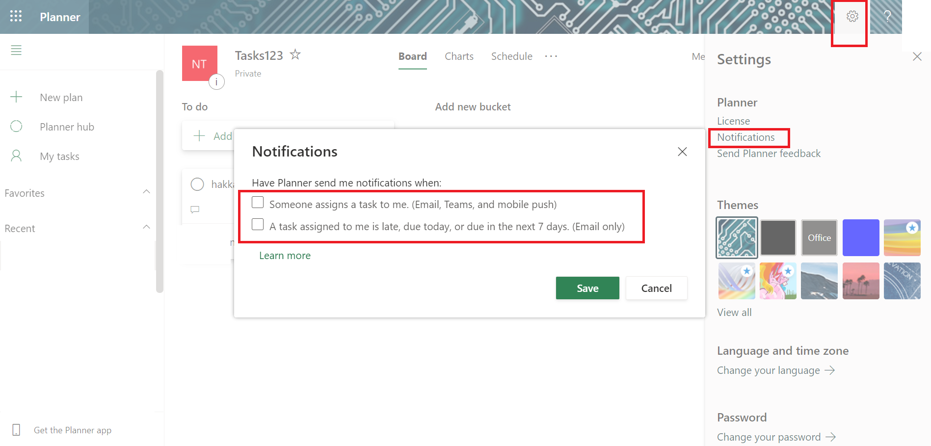Enable late or due task email checkbox

[x=258, y=224]
